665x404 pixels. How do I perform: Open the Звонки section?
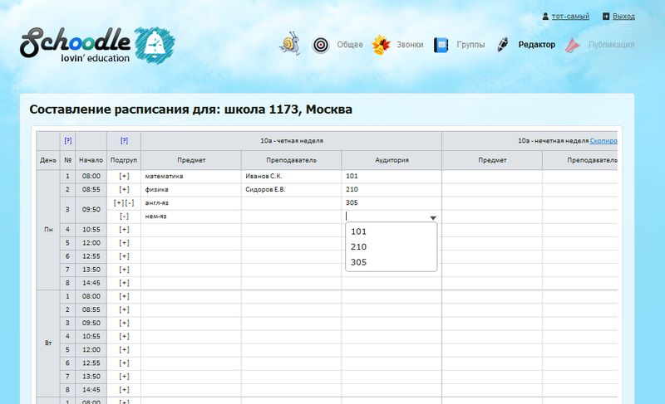pyautogui.click(x=410, y=45)
